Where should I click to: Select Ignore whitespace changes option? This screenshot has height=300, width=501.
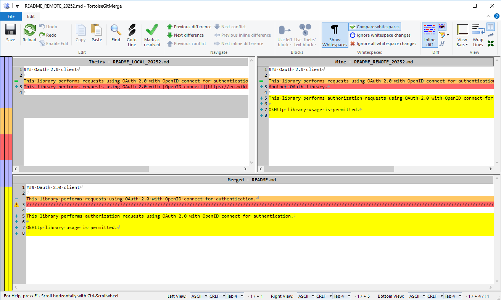380,35
